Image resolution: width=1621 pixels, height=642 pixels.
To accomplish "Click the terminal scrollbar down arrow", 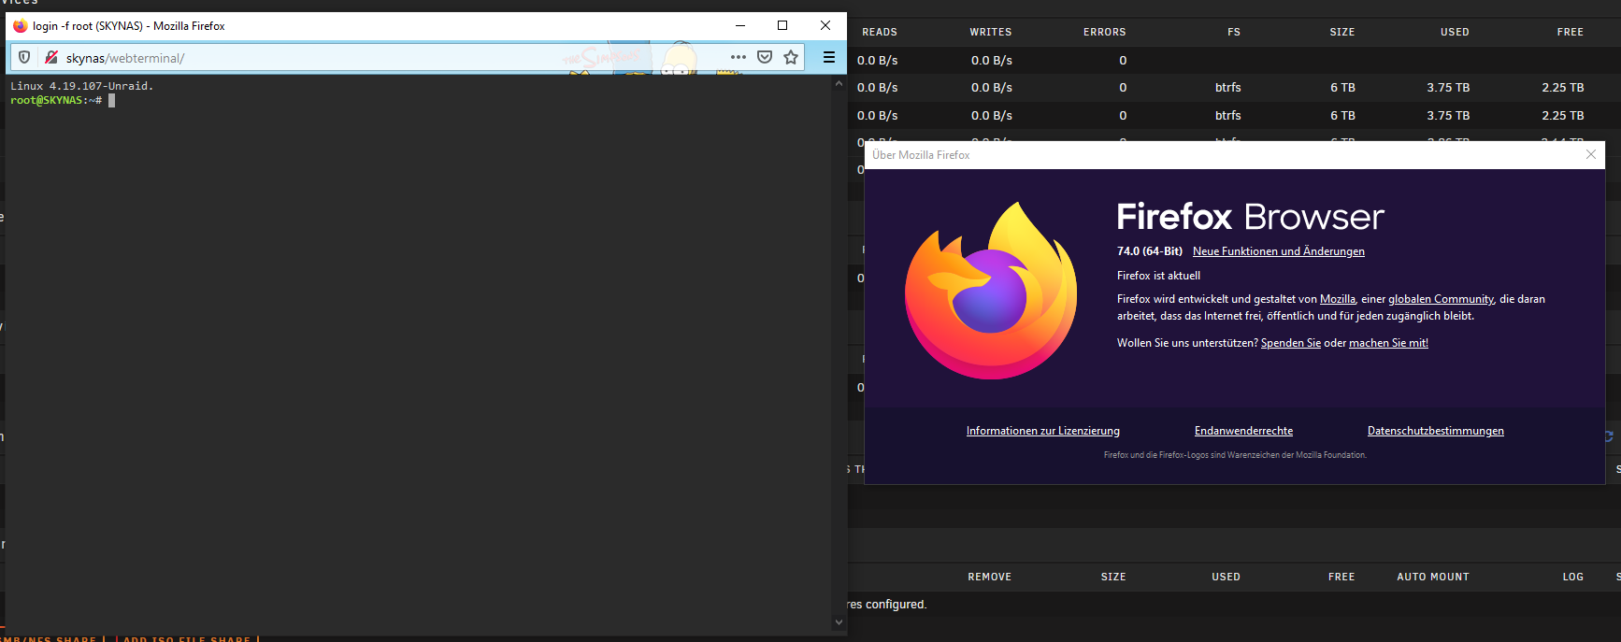I will coord(839,622).
